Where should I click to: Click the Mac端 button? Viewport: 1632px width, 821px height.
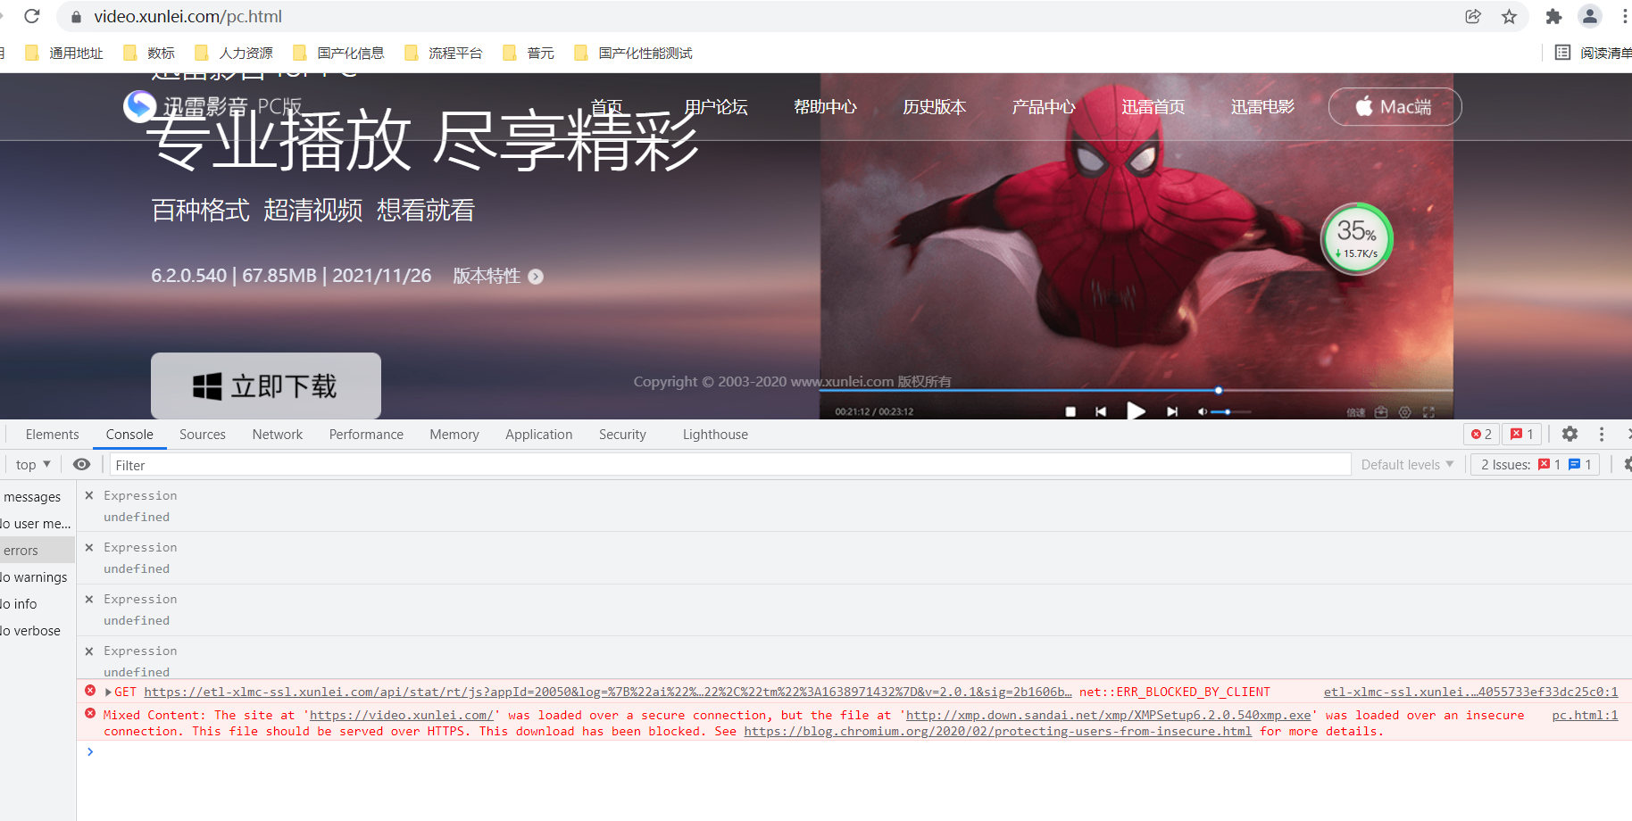tap(1395, 107)
